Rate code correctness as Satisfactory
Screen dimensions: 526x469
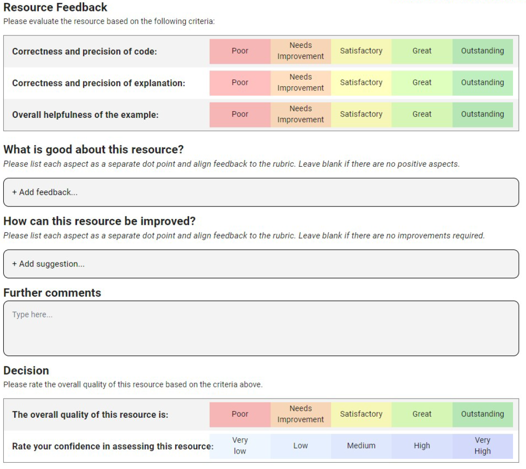click(x=361, y=51)
